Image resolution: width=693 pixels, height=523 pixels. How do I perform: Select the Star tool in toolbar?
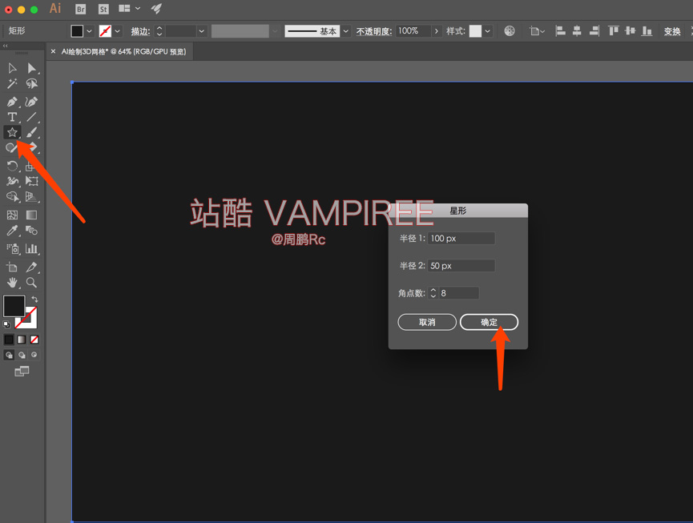(12, 132)
